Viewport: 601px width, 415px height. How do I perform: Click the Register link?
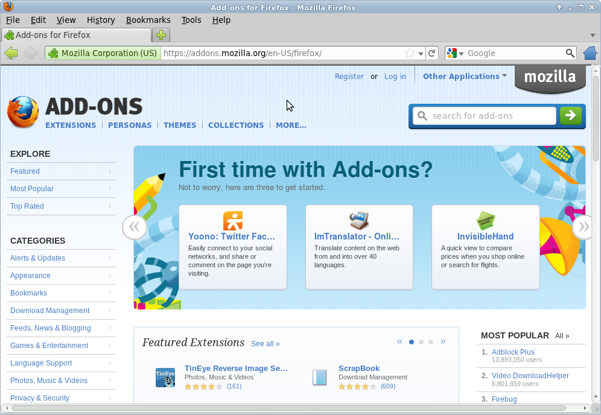click(349, 76)
